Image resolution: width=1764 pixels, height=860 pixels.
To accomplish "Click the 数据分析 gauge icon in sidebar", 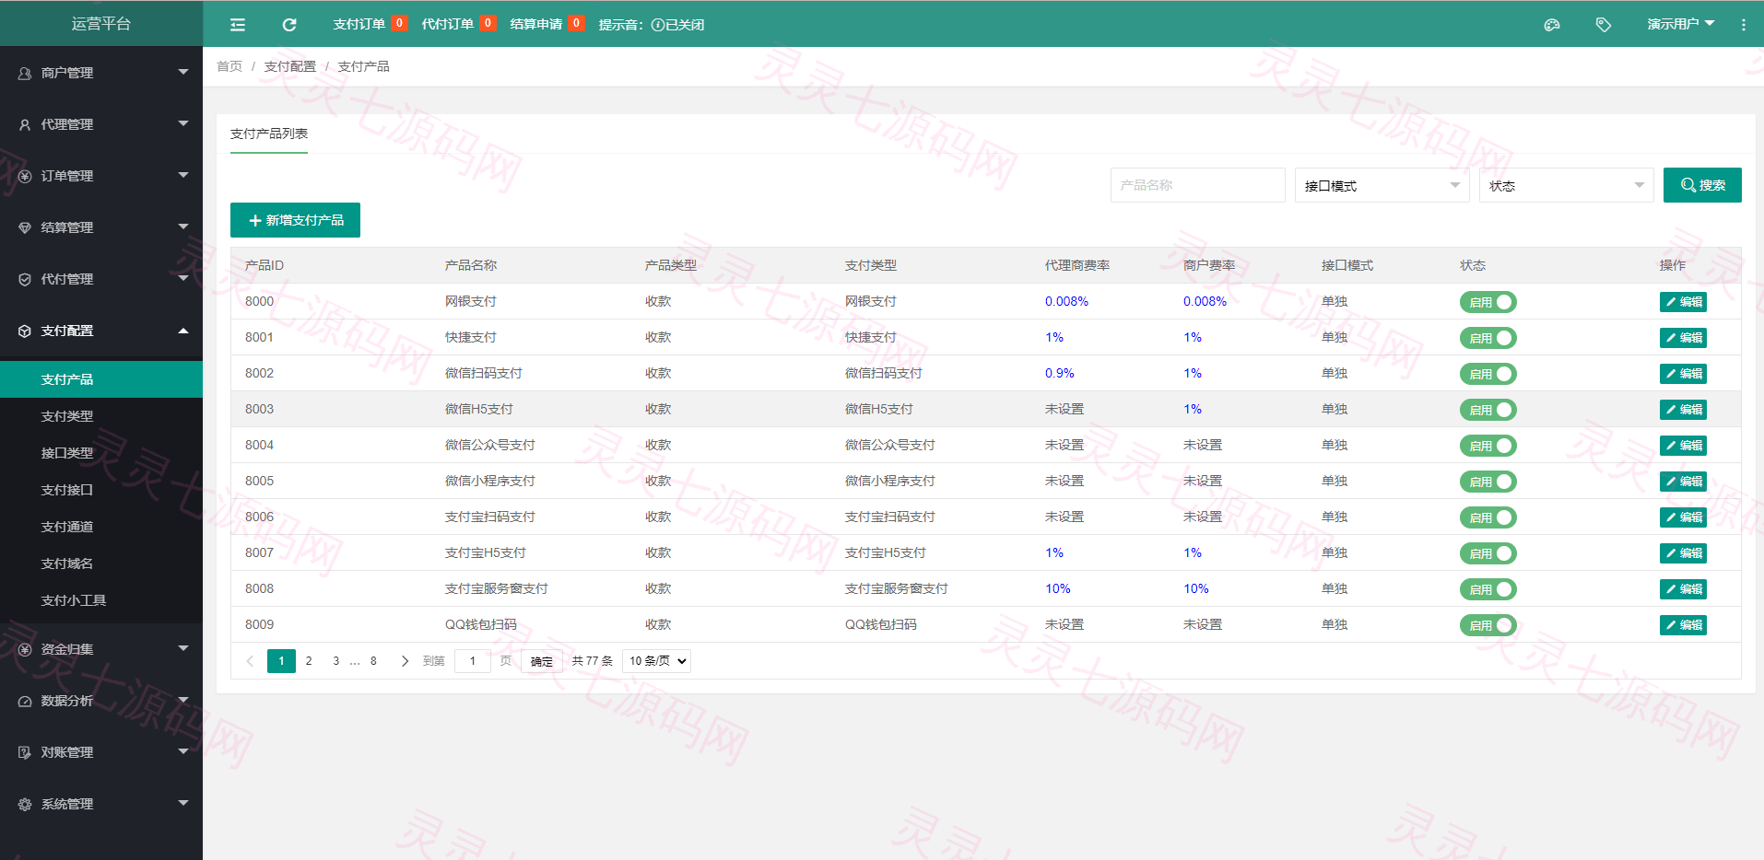I will pos(25,701).
